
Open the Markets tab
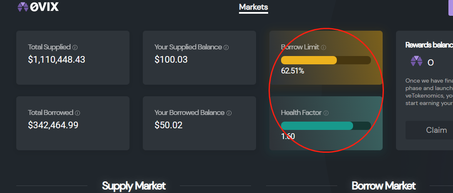(254, 7)
